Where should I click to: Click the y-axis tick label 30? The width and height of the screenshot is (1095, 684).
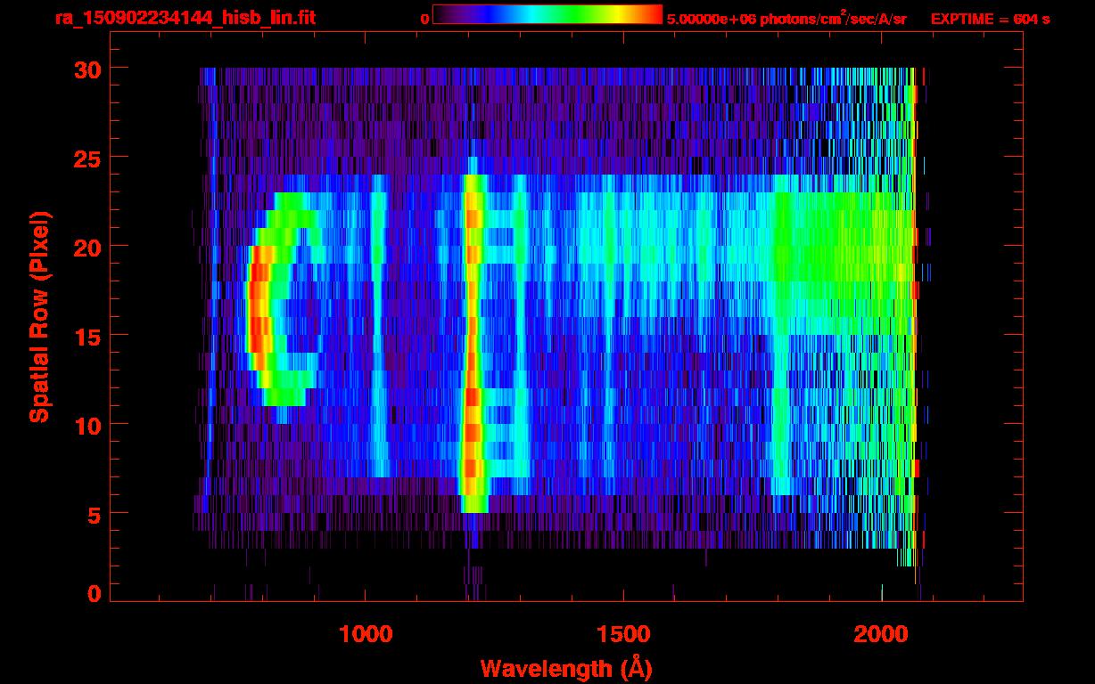(87, 69)
